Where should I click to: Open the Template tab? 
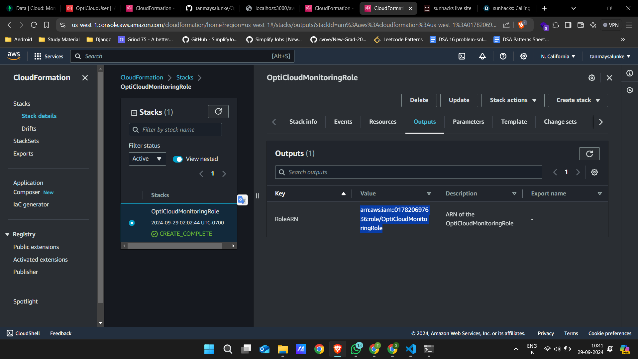pos(514,122)
